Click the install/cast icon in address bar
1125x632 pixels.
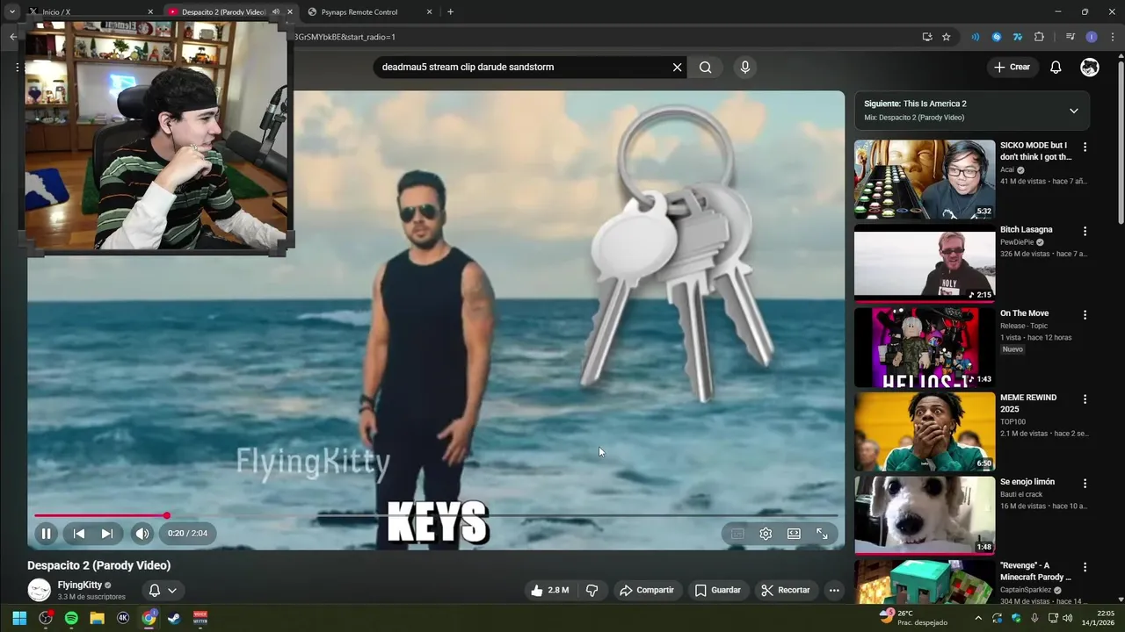point(927,37)
